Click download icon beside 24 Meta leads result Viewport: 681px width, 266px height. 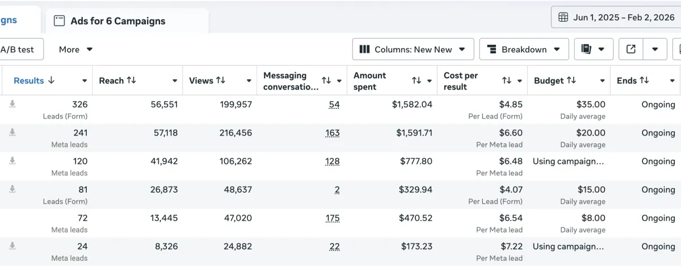[12, 246]
